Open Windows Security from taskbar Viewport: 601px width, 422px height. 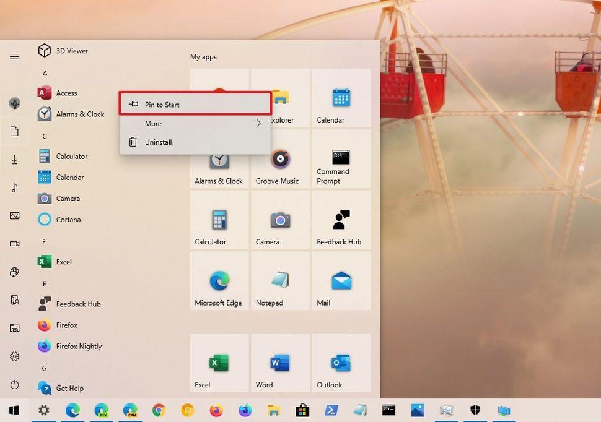475,410
